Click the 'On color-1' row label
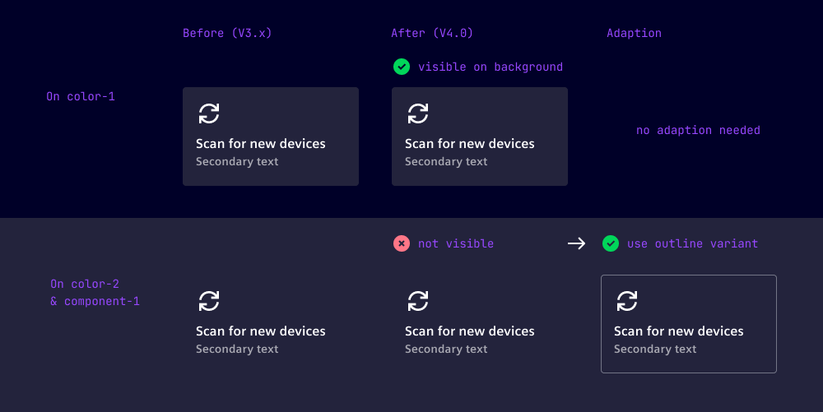This screenshot has width=823, height=412. (81, 97)
